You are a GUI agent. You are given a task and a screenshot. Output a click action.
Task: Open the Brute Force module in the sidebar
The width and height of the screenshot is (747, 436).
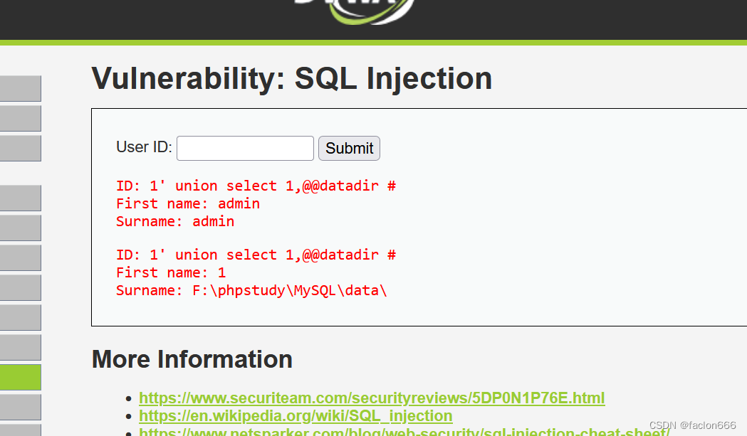click(x=20, y=198)
